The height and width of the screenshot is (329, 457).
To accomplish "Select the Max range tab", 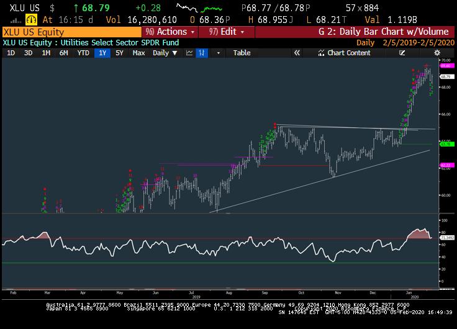I will pyautogui.click(x=138, y=53).
